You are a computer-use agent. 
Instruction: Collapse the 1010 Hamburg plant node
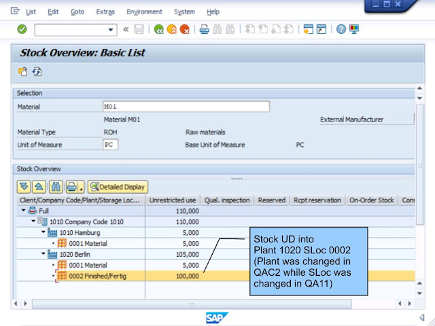(x=43, y=232)
